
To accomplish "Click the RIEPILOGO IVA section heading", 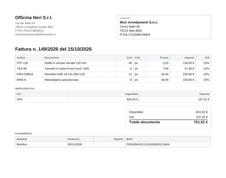I will coord(25,89).
